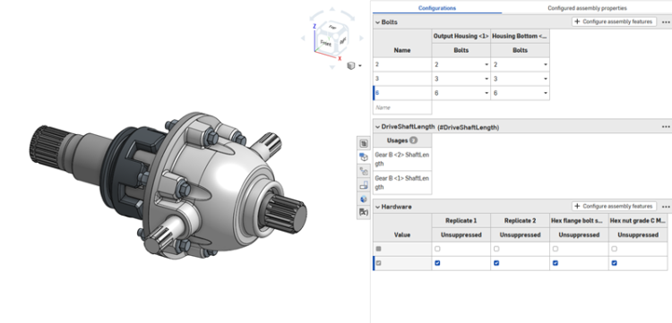Viewport: 672px width, 323px height.
Task: Open the exploded views side icon
Action: click(x=364, y=185)
